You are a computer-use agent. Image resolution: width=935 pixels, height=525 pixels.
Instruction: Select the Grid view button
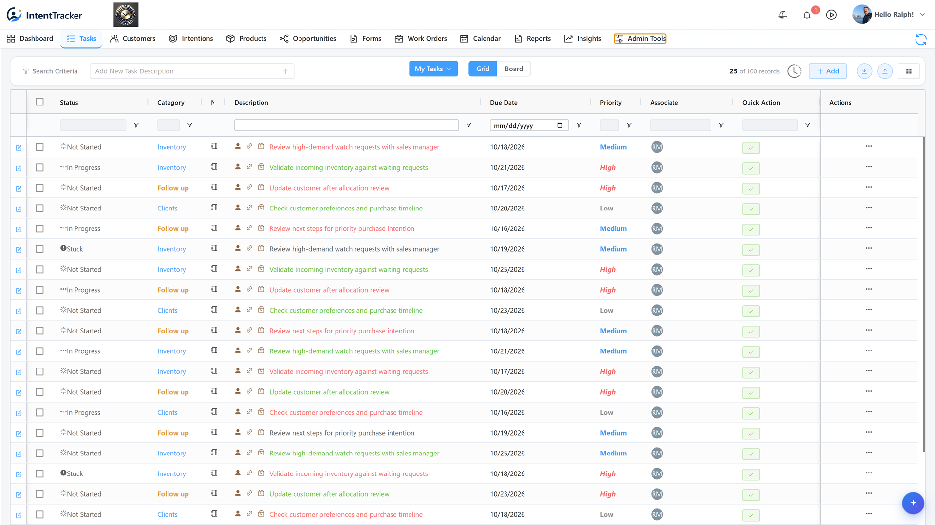tap(483, 69)
